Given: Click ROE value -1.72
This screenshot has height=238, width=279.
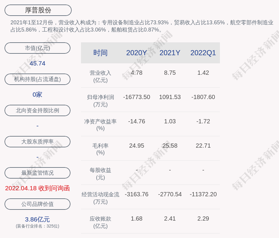Looking at the screenshot, I should click(x=203, y=122).
